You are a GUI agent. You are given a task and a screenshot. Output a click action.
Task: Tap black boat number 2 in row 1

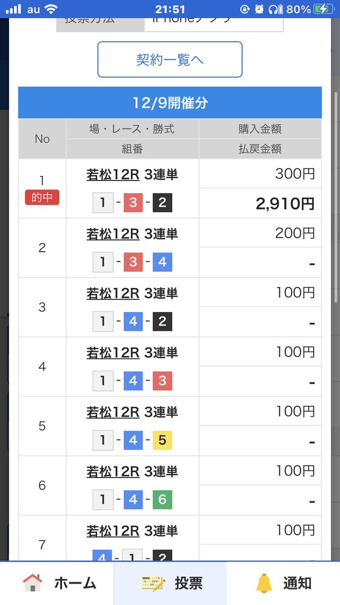pos(162,203)
